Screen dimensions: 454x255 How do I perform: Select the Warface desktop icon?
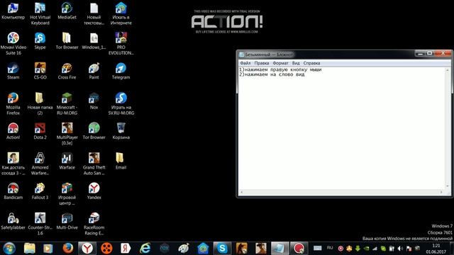[x=67, y=161]
